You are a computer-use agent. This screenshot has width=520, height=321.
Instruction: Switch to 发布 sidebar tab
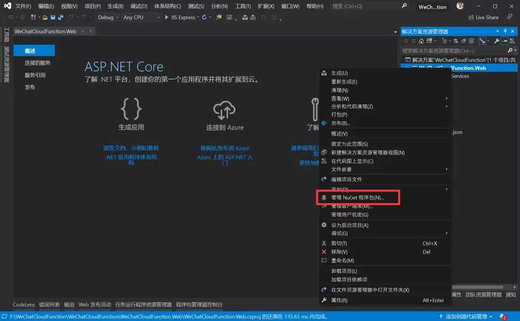click(x=30, y=87)
